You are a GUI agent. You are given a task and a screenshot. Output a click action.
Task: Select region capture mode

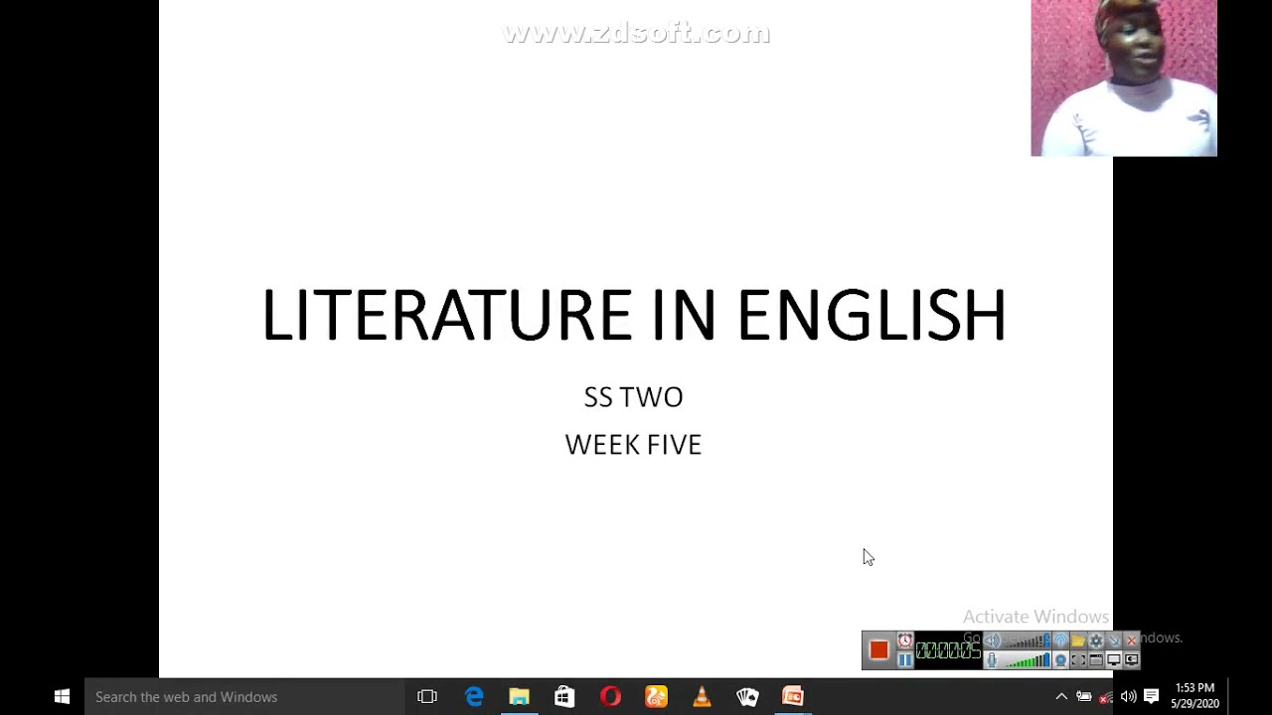[1078, 659]
